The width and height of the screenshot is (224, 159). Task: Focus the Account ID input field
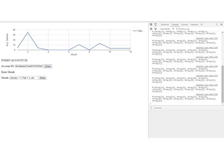(x=29, y=66)
